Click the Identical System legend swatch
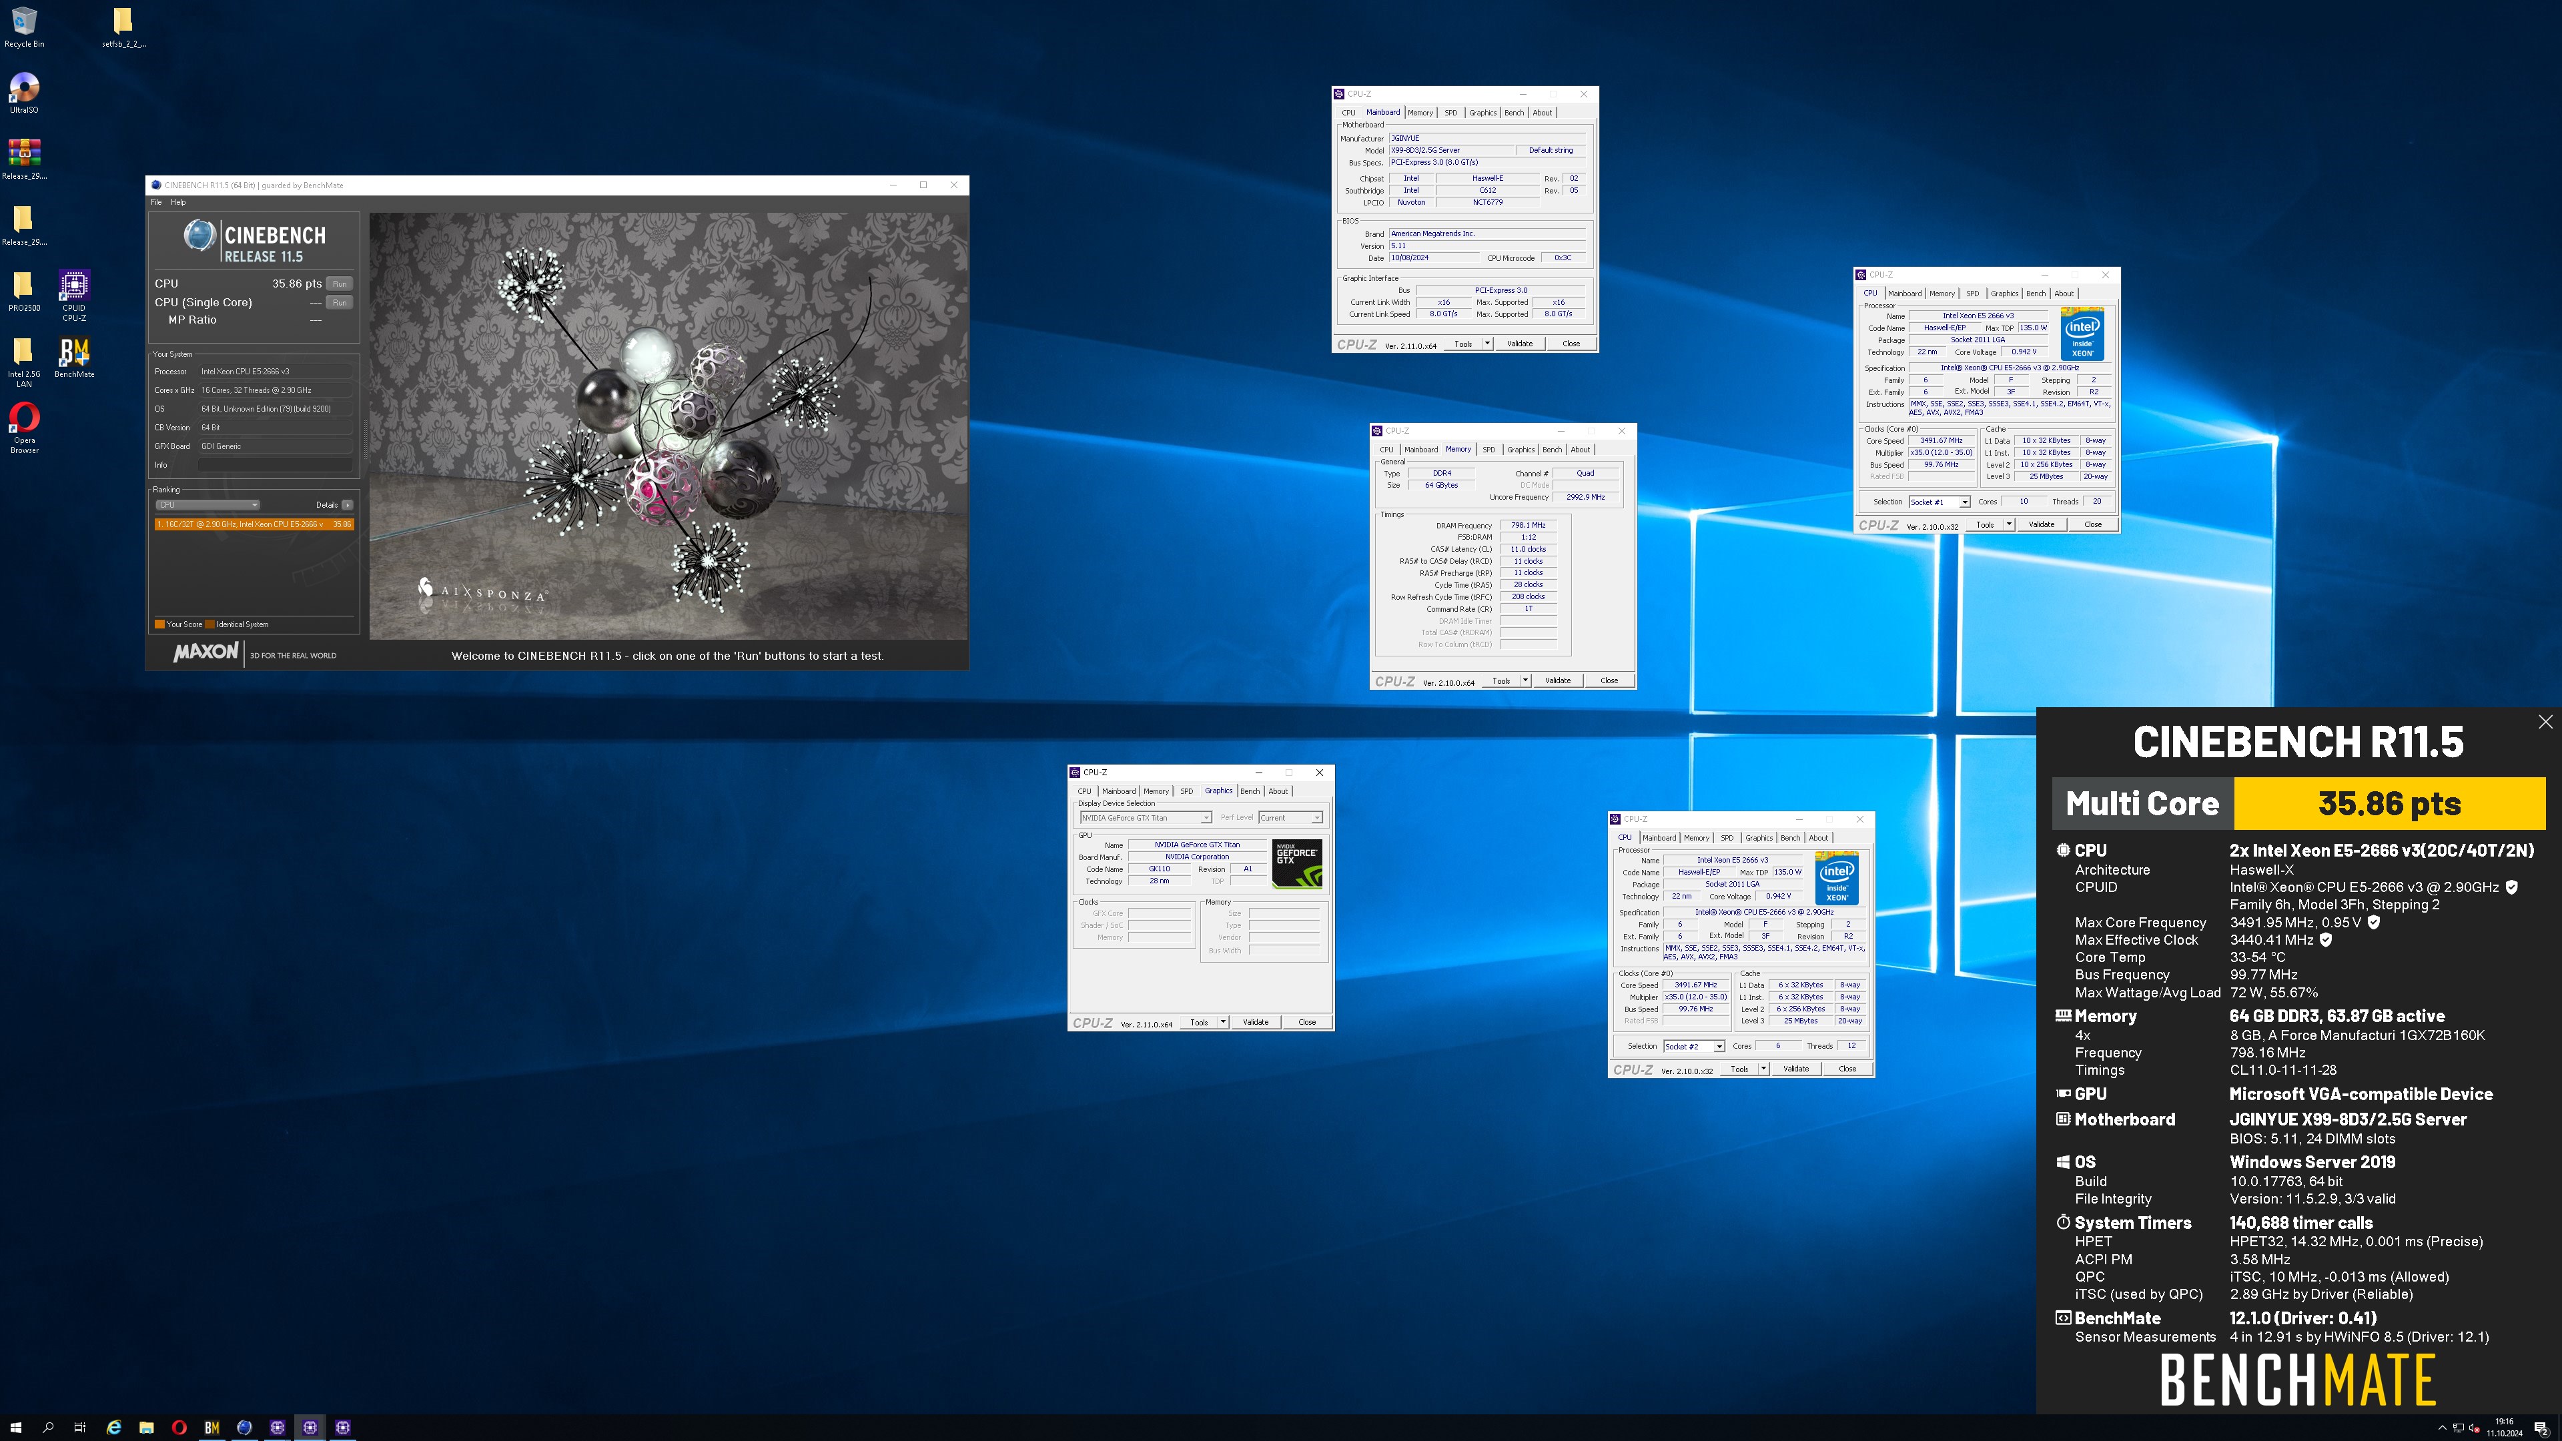 210,624
